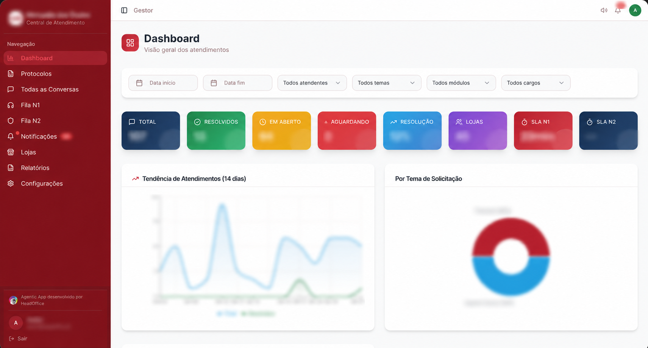
Task: Click the checkmark icon on RESOLVIDOS card
Action: pos(197,122)
